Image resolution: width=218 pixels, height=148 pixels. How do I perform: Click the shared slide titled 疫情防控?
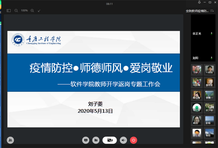[x=93, y=79]
